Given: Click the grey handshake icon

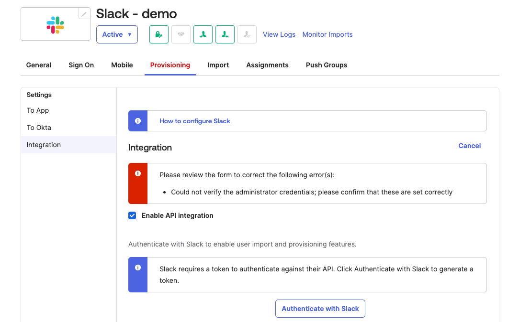Looking at the screenshot, I should point(181,34).
